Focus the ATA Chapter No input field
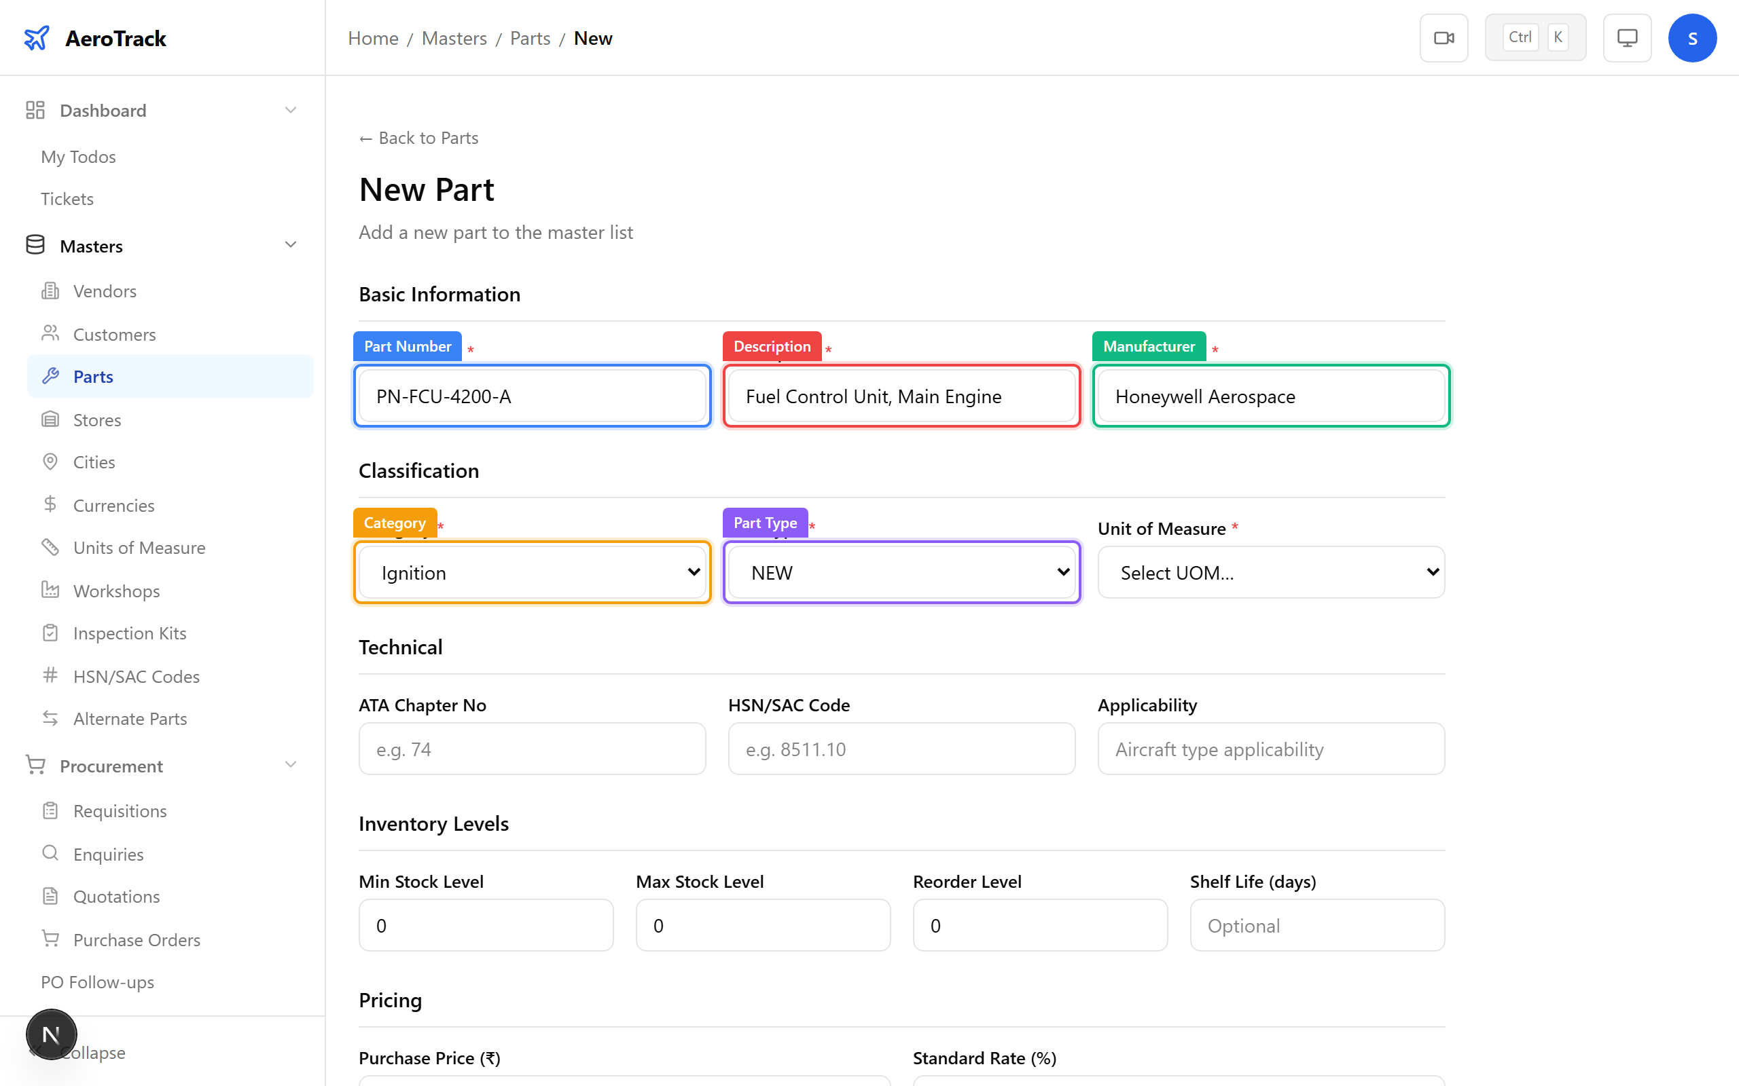This screenshot has width=1739, height=1086. coord(531,749)
